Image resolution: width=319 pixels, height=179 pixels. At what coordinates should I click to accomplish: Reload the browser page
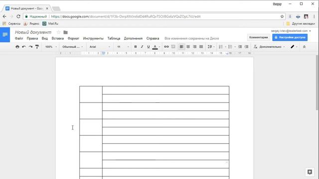[18, 16]
